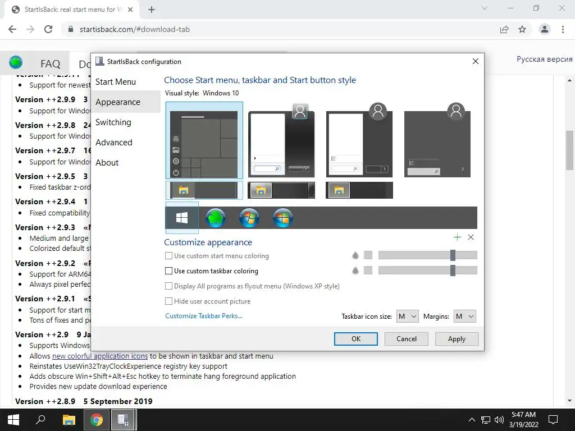Pick the four-color Windows orb start button

pyautogui.click(x=283, y=218)
